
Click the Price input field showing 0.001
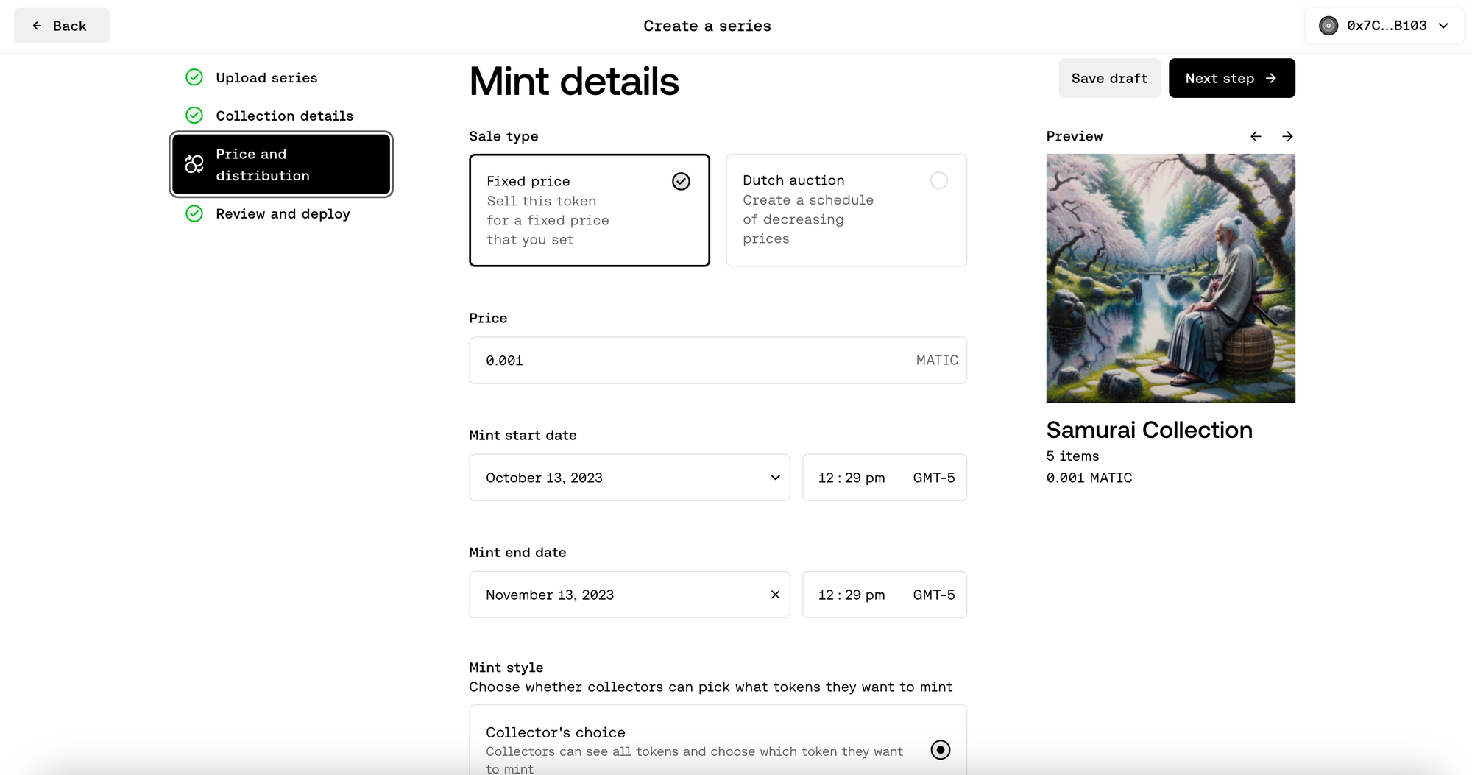point(718,360)
